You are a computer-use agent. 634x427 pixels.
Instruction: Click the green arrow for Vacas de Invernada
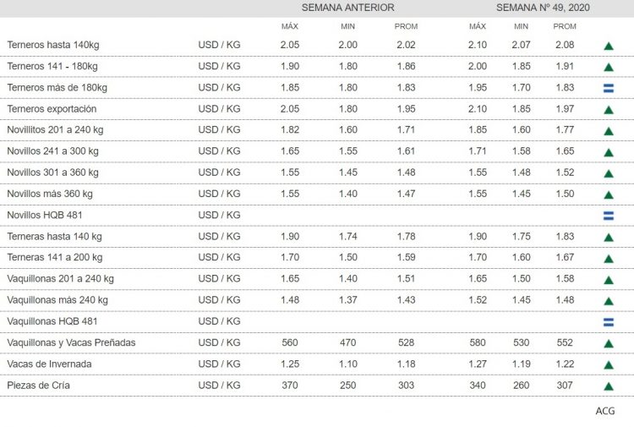click(x=608, y=365)
